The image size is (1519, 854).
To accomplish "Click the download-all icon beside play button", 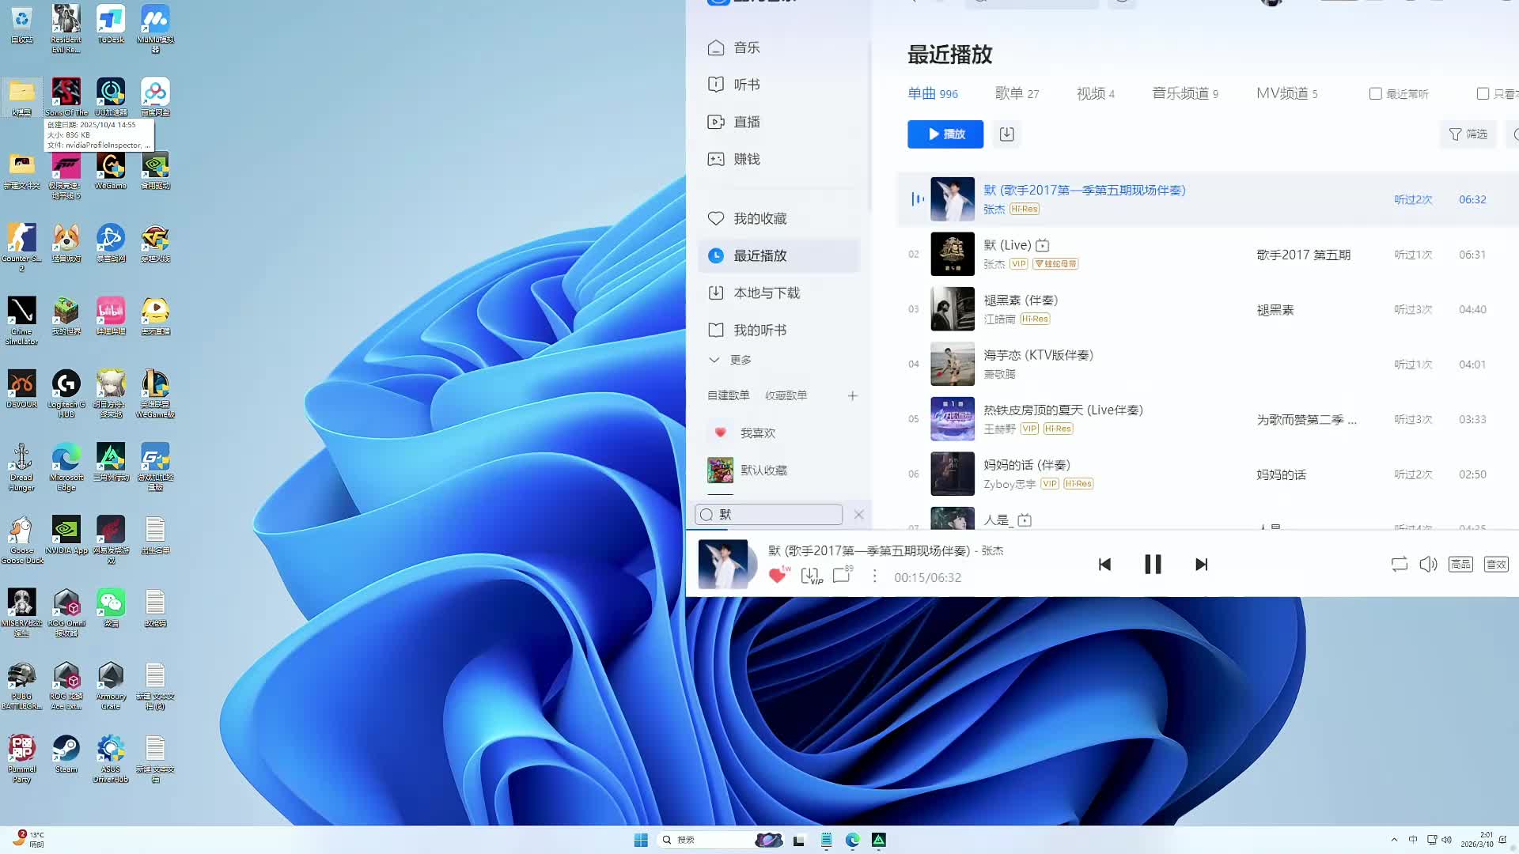I will 1006,134.
